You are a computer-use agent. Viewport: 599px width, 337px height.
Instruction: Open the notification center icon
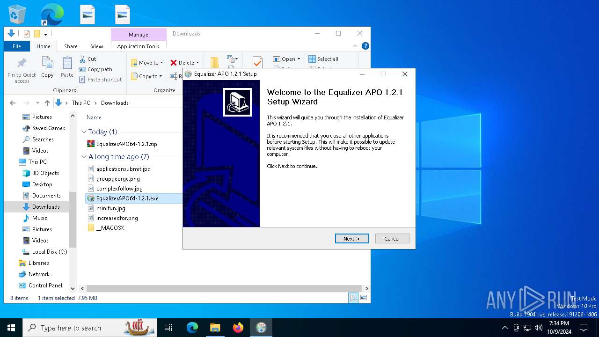(584, 328)
